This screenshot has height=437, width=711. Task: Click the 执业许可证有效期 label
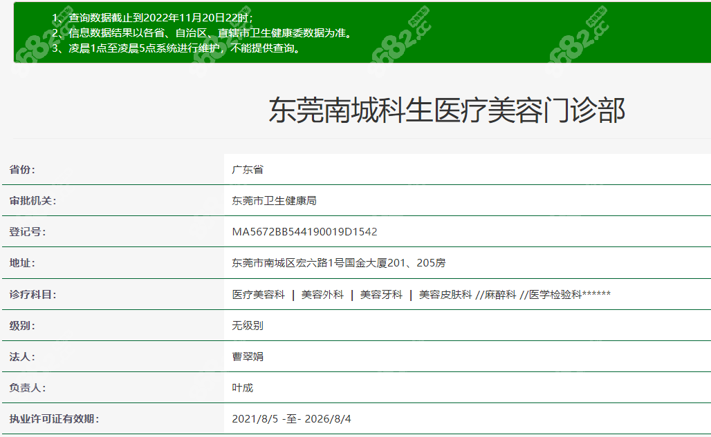tap(54, 419)
